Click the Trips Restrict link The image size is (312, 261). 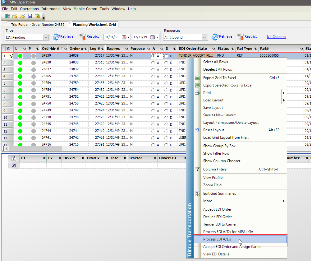tap(93, 36)
